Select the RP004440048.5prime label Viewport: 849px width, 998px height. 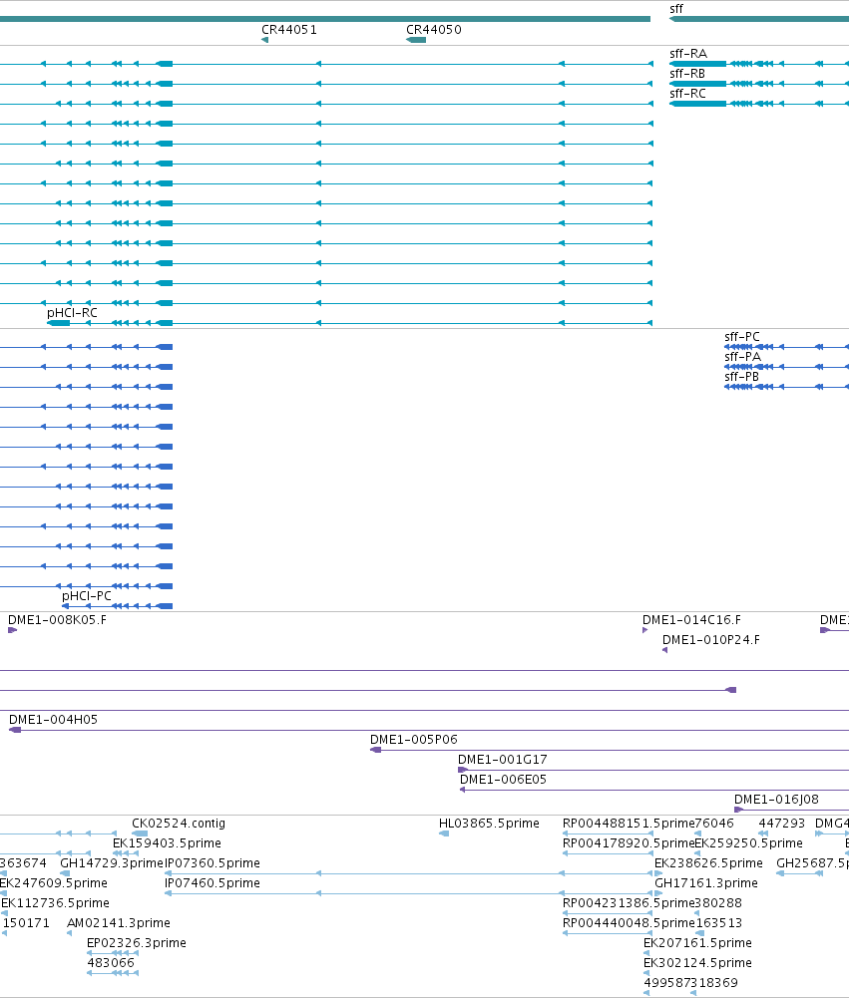[629, 923]
